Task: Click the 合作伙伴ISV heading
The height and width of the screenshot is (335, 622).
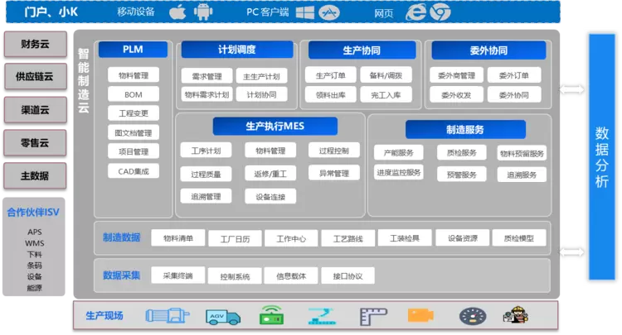Action: click(x=35, y=210)
